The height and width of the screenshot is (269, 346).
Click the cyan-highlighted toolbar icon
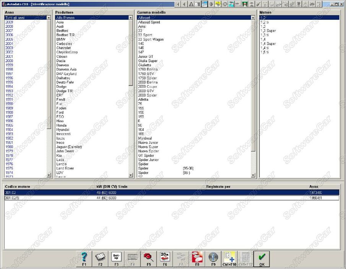point(231,4)
